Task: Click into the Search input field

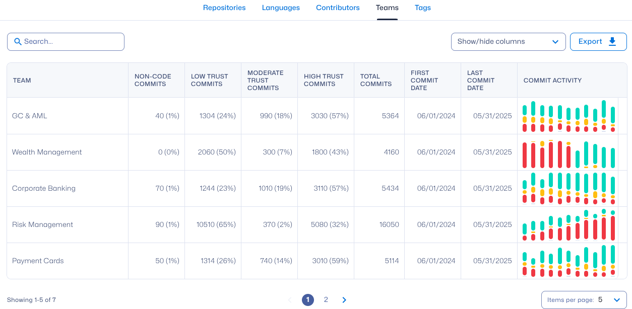Action: pyautogui.click(x=71, y=42)
